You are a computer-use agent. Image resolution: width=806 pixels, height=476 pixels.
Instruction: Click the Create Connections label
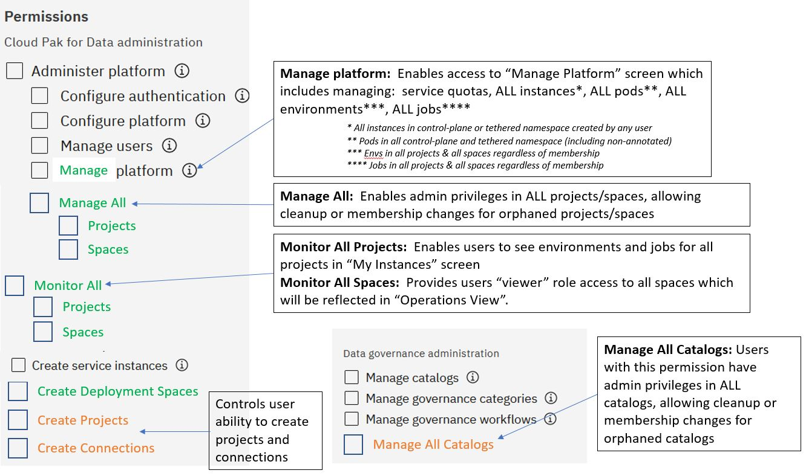point(96,448)
